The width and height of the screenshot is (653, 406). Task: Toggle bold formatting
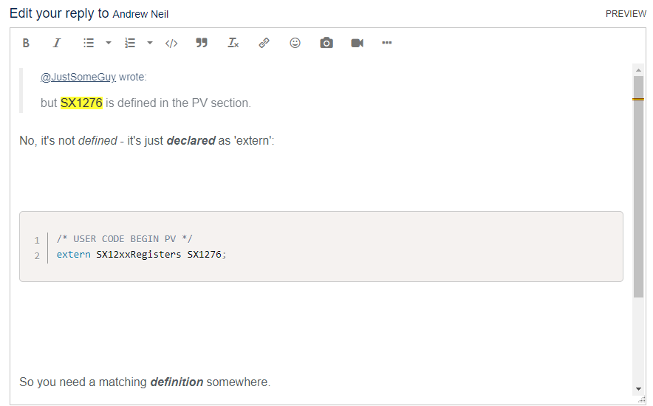(26, 43)
